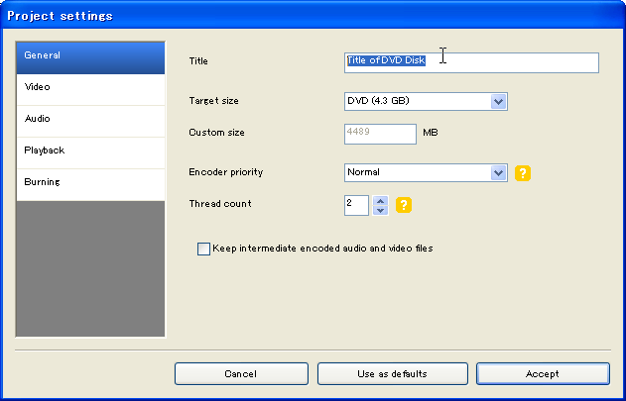626x401 pixels.
Task: Focus the Thread count number box
Action: point(355,205)
